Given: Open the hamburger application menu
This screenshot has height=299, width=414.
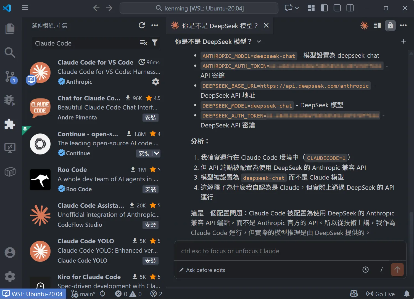Looking at the screenshot, I should 25,8.
